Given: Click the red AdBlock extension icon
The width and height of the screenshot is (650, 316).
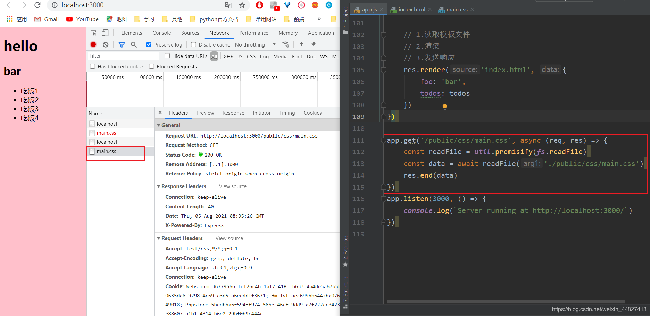Looking at the screenshot, I should click(259, 5).
